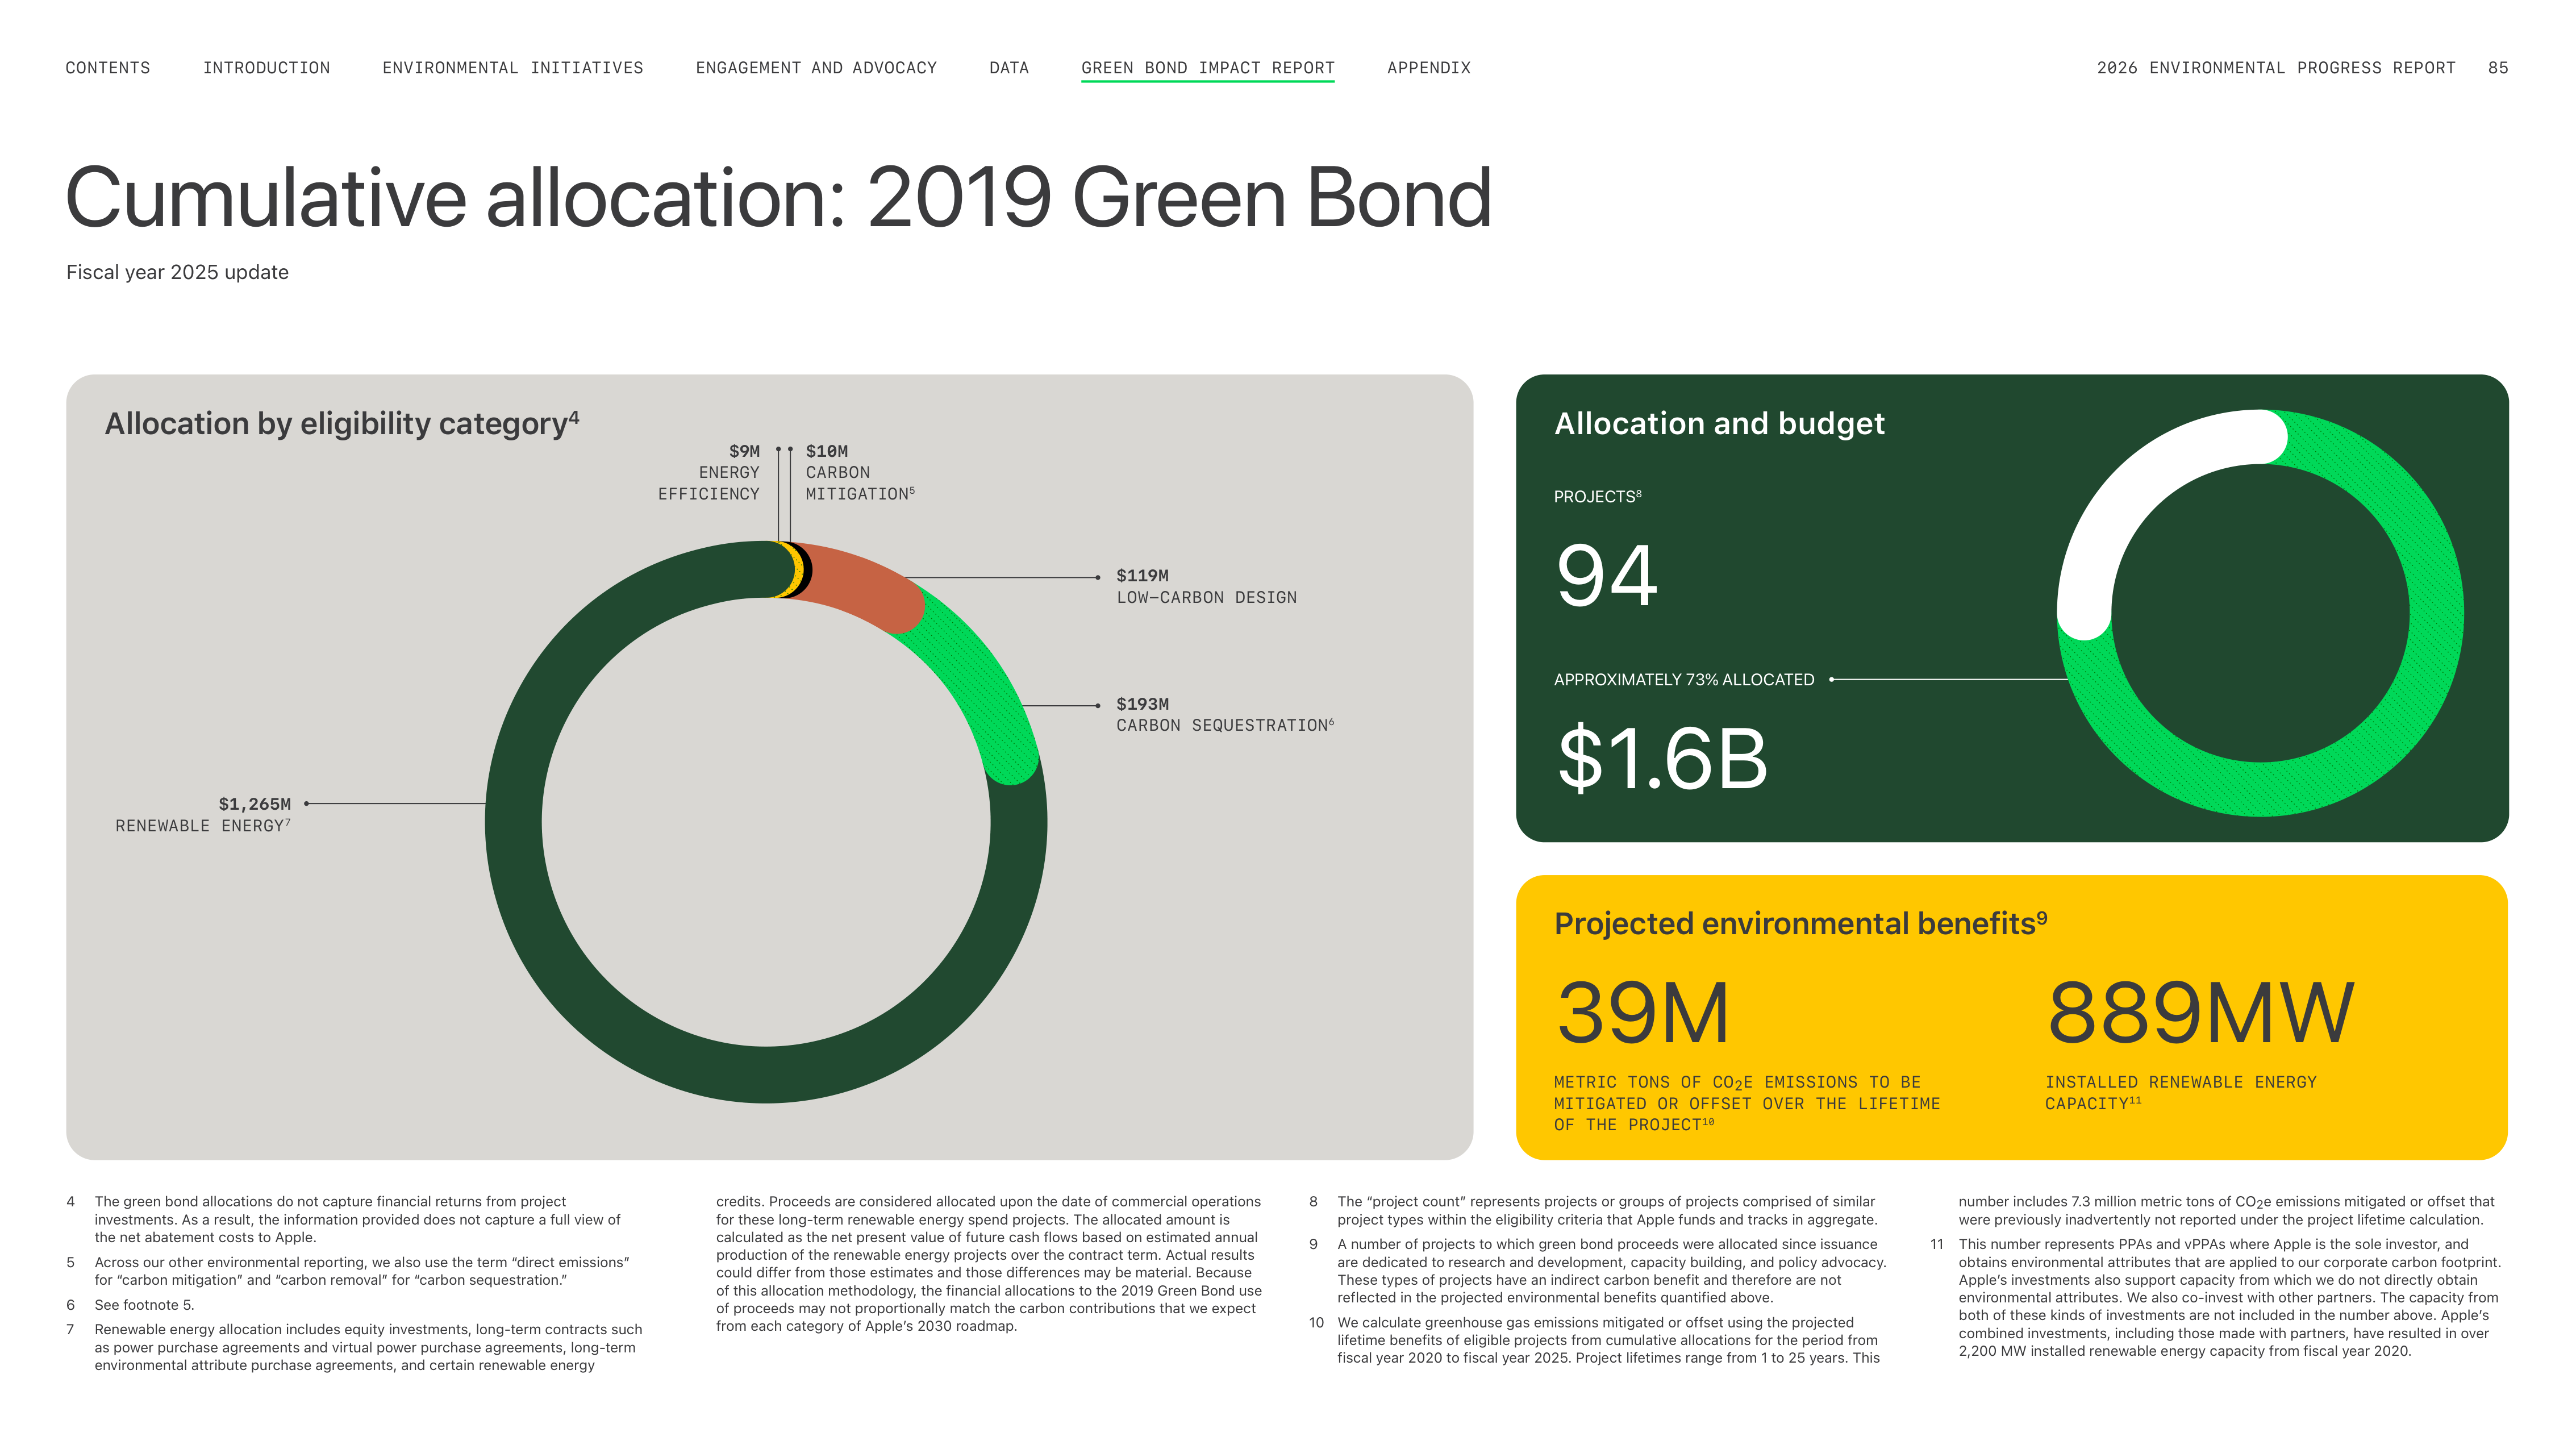Open the Environmental Initiatives tab
Viewport: 2576px width, 1449px height.
(513, 68)
